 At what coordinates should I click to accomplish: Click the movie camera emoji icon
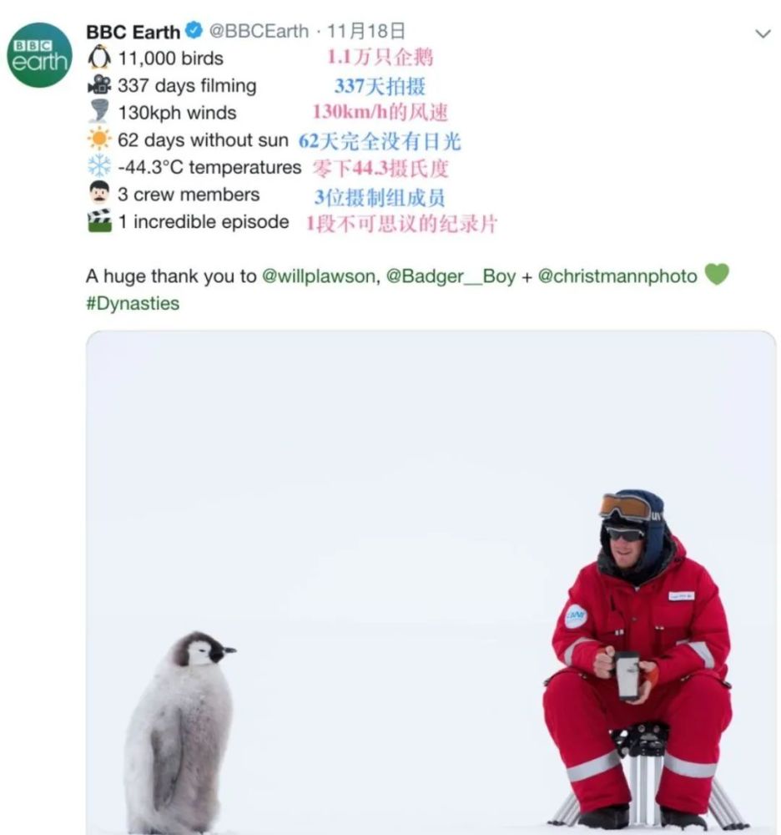point(99,85)
